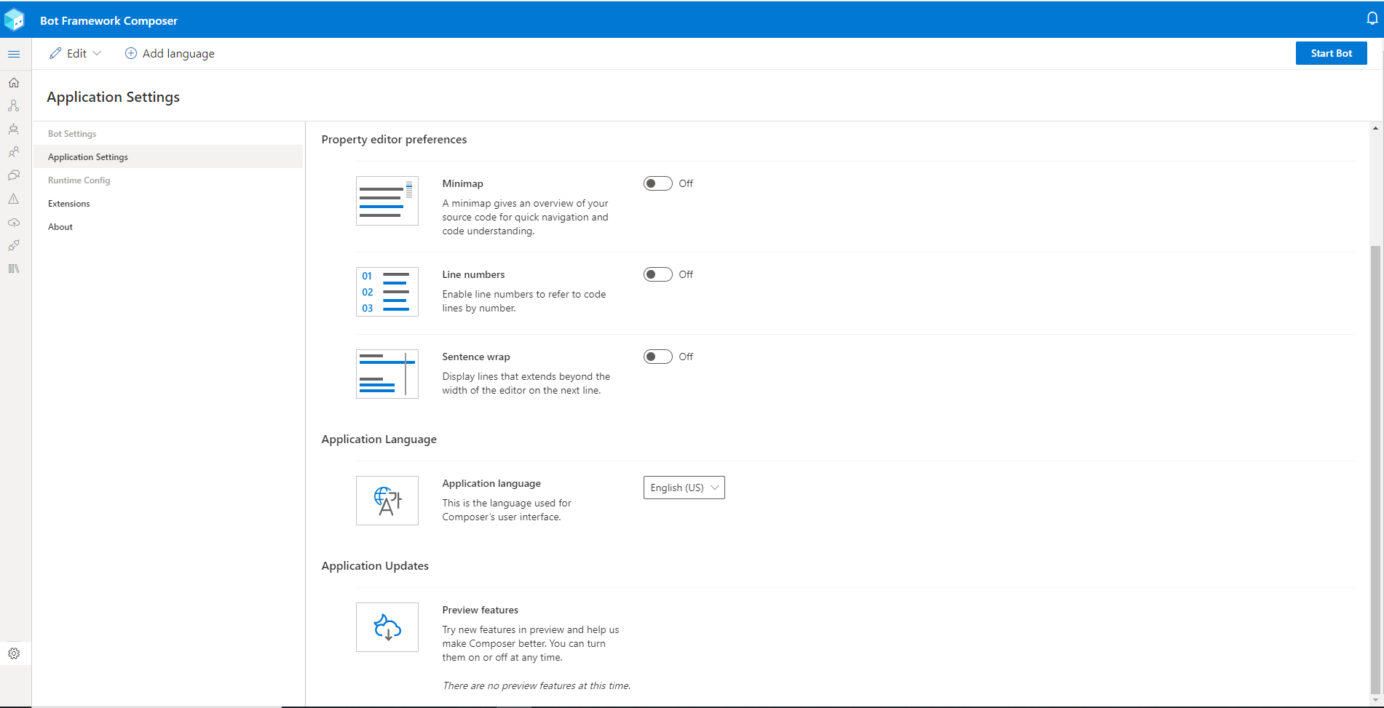Open the Skills plug icon

pos(14,245)
